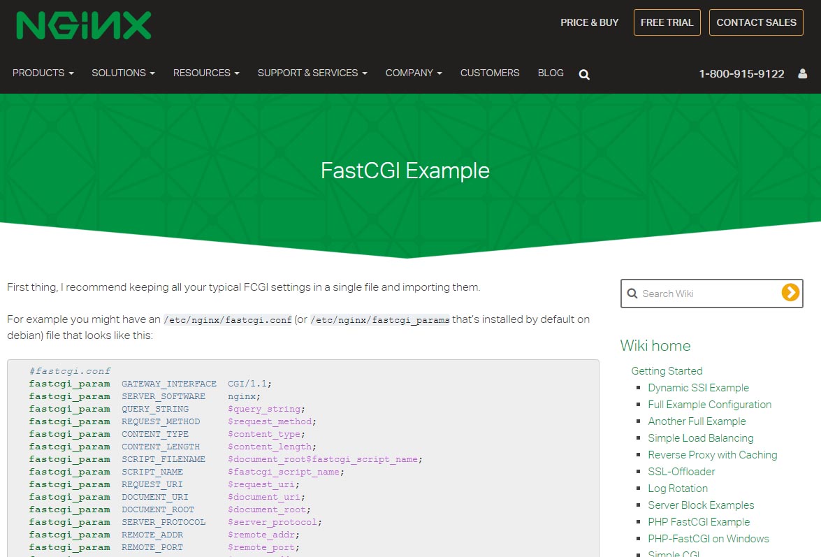Start a FREE TRIAL
This screenshot has height=557, width=821.
tap(667, 22)
